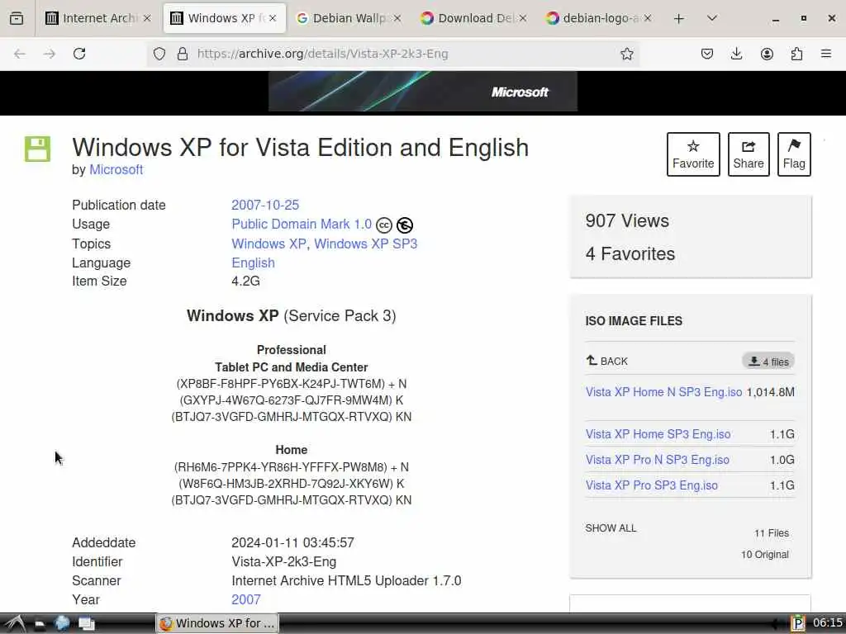Screen dimensions: 846x634
Task: Open a new tab with the plus icon
Action: pyautogui.click(x=679, y=18)
